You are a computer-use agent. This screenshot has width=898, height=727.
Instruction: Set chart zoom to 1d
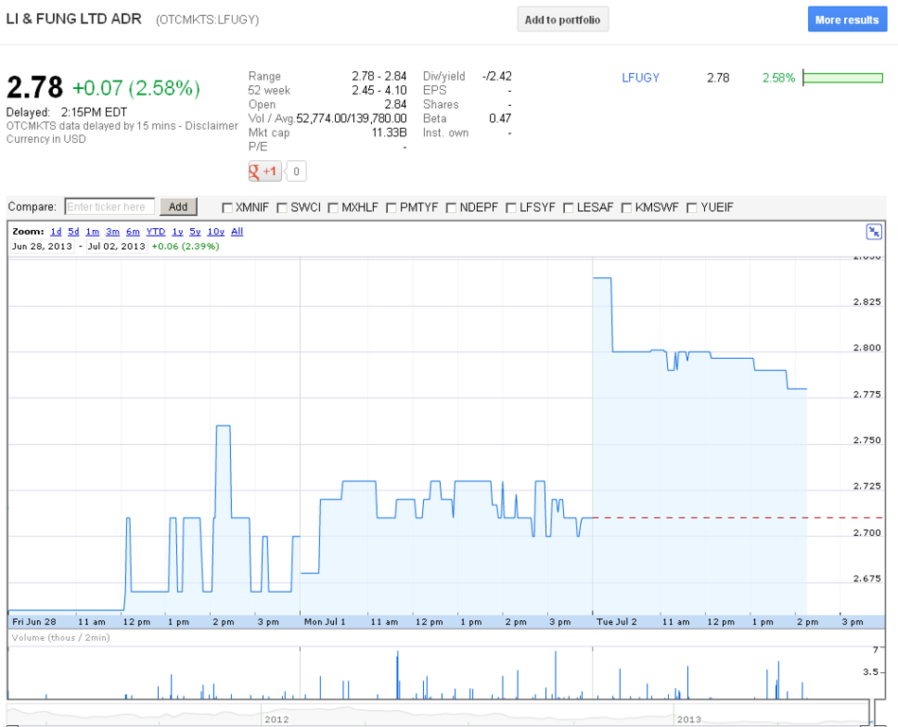pyautogui.click(x=56, y=232)
